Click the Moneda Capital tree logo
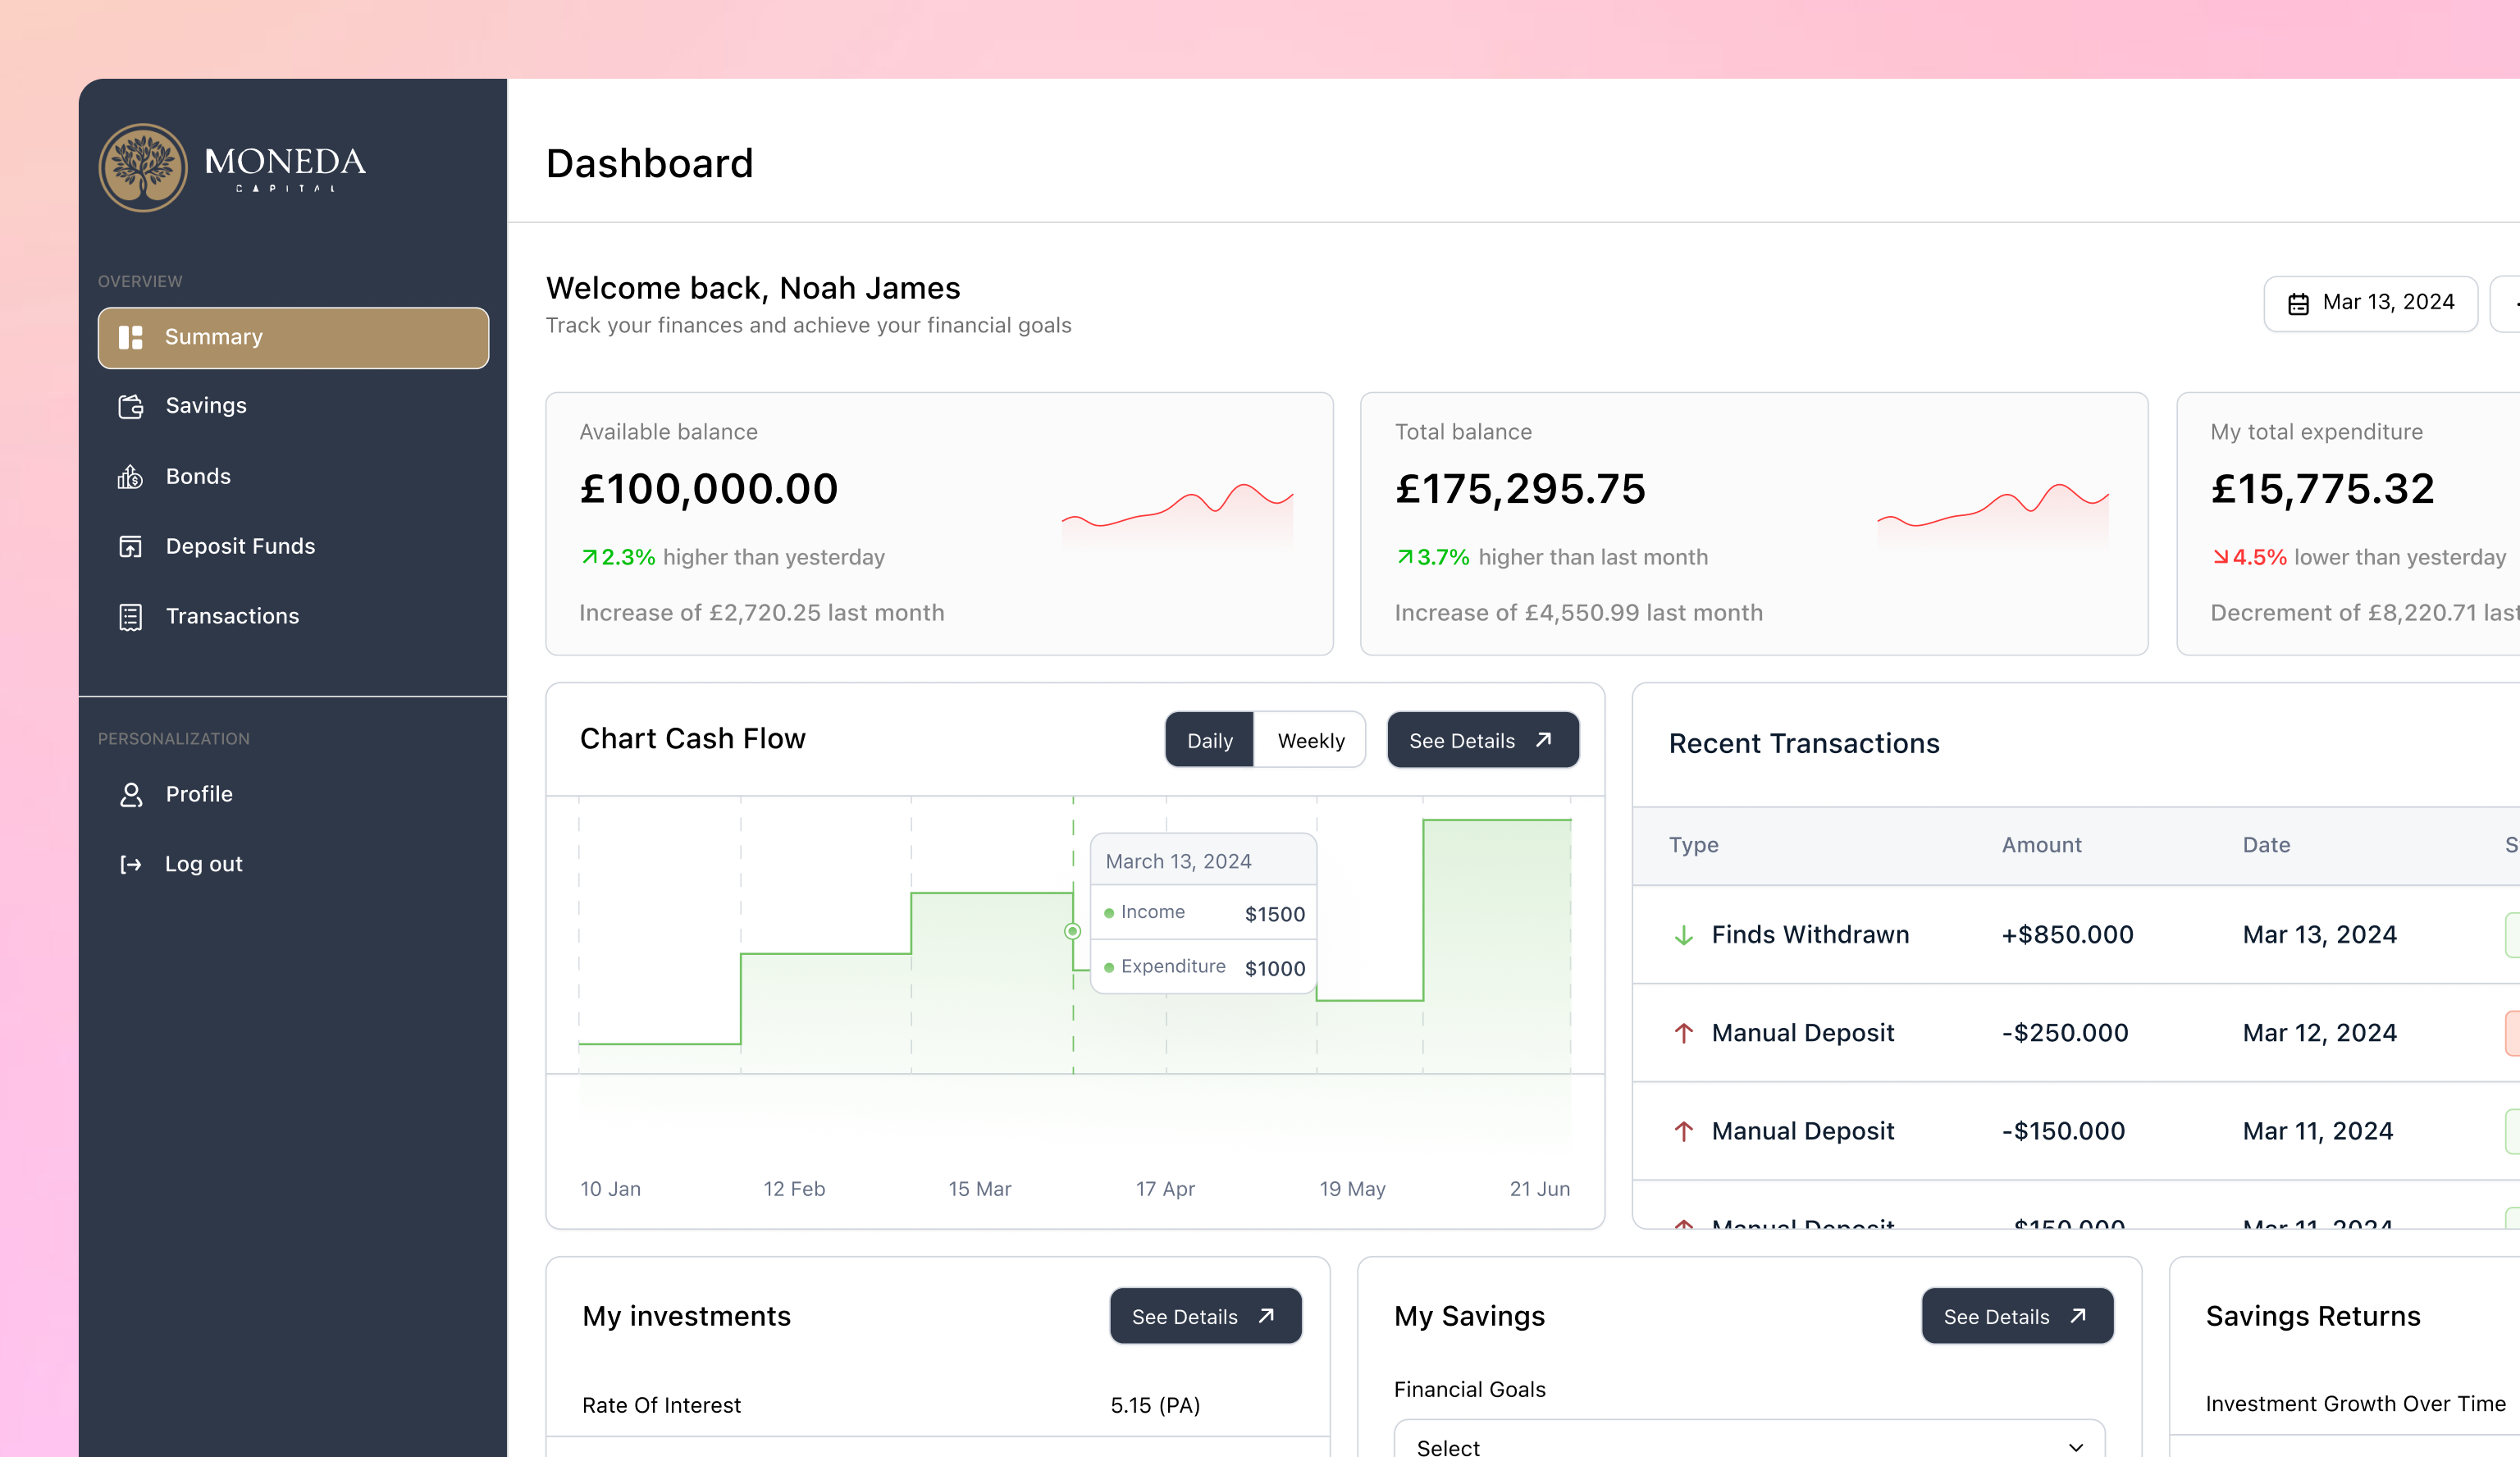This screenshot has width=2520, height=1457. click(x=143, y=167)
